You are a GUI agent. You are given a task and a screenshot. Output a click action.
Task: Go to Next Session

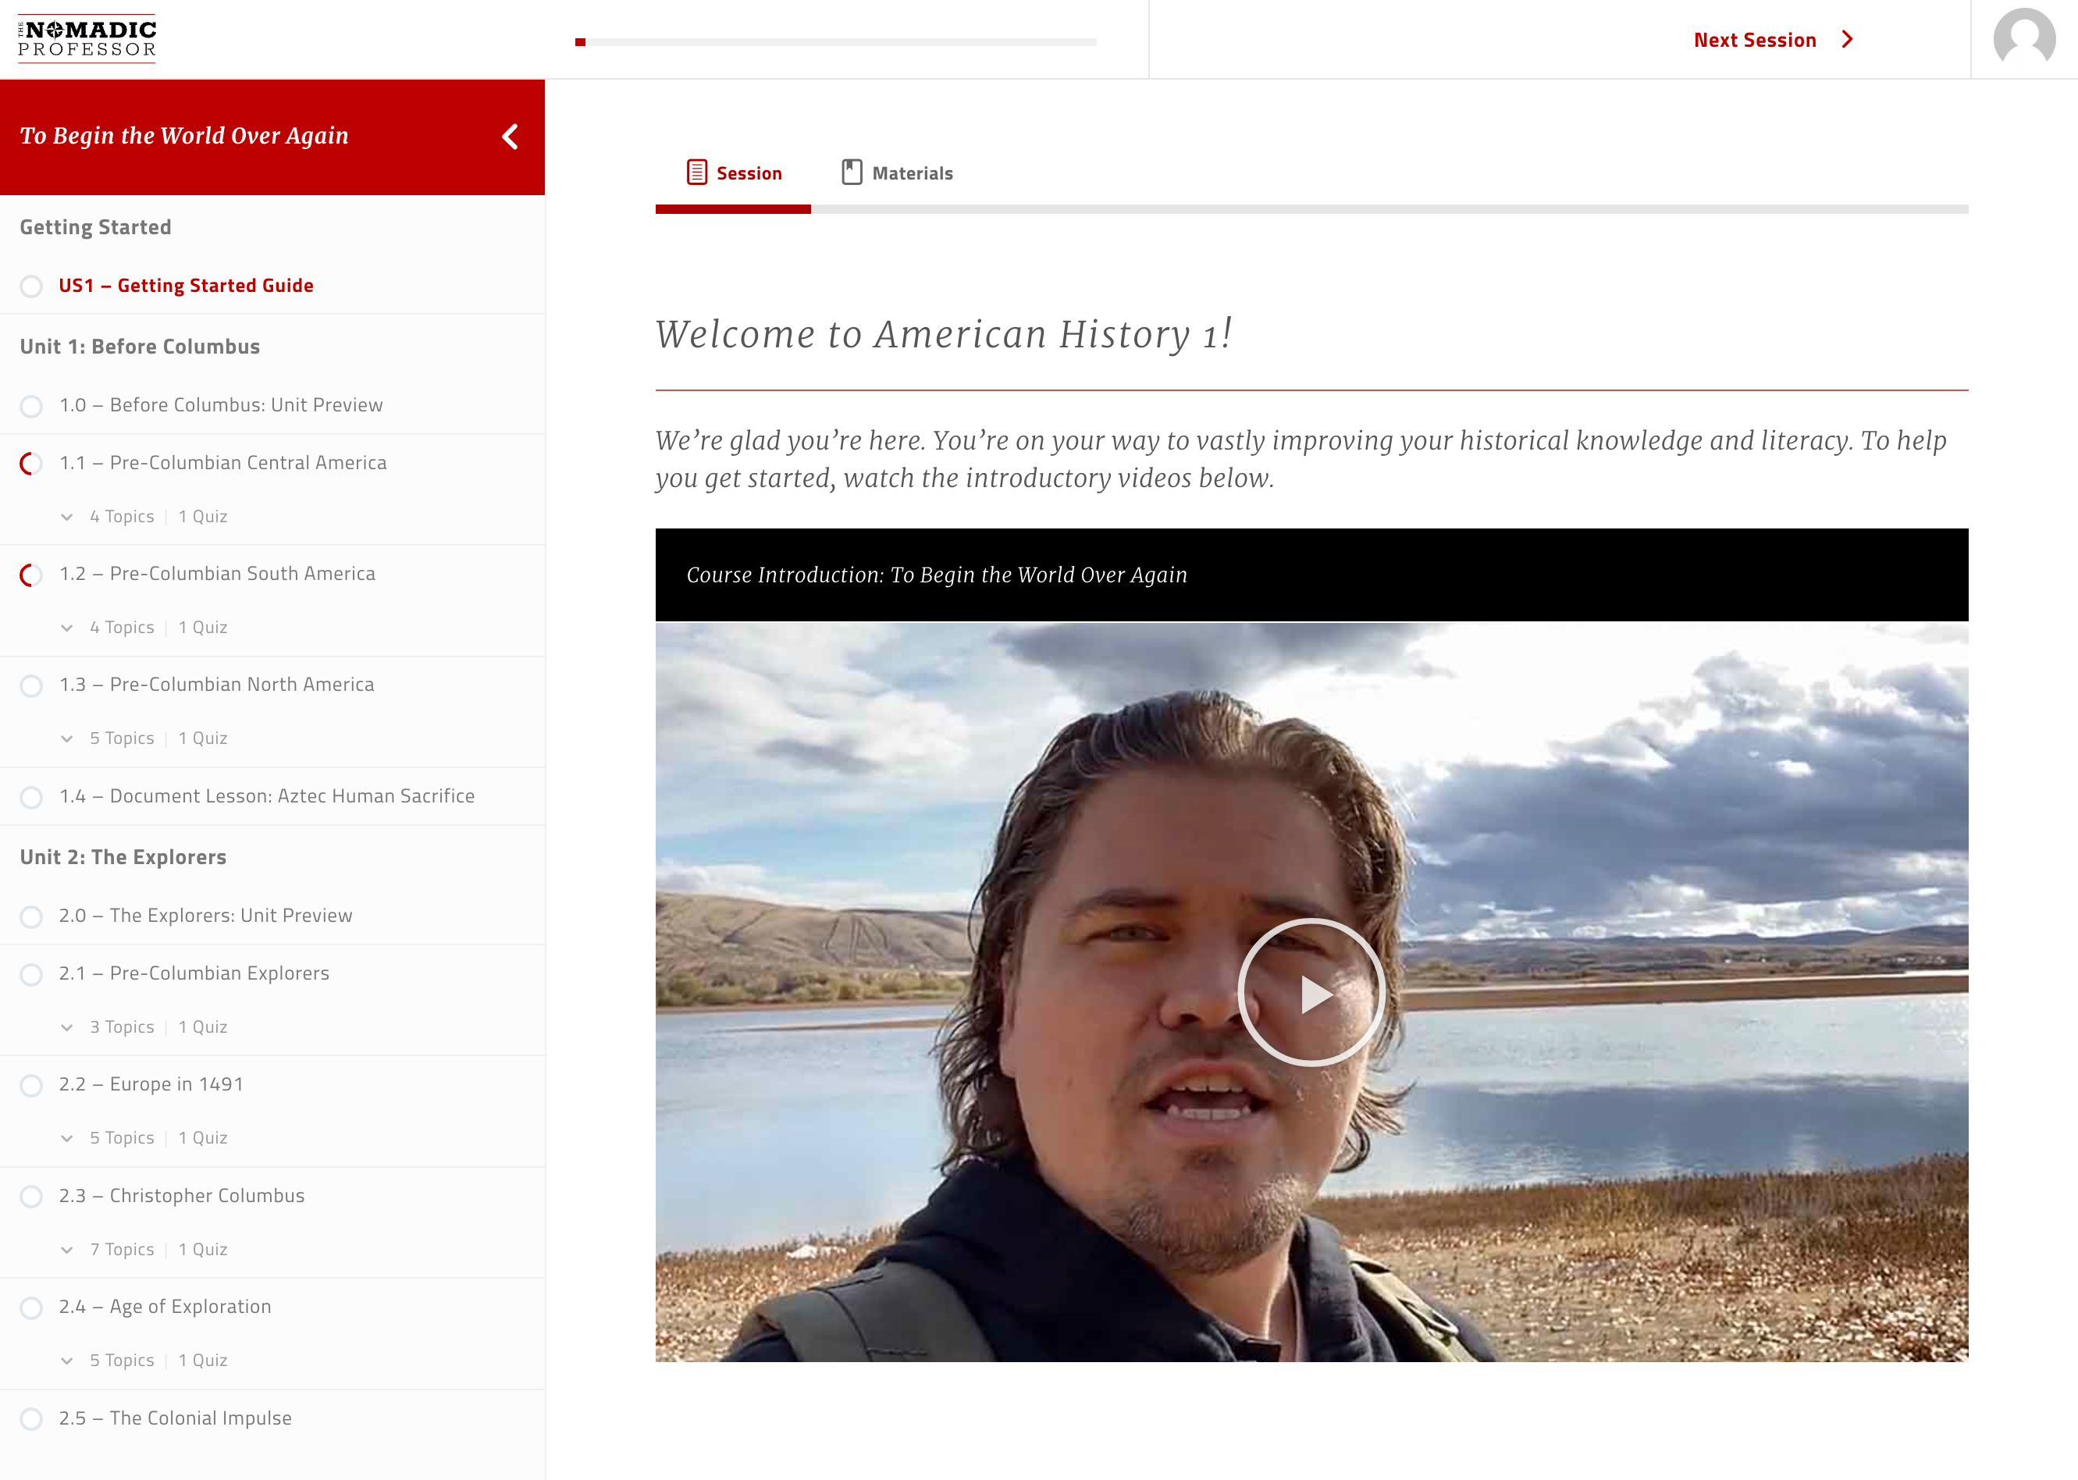tap(1773, 39)
